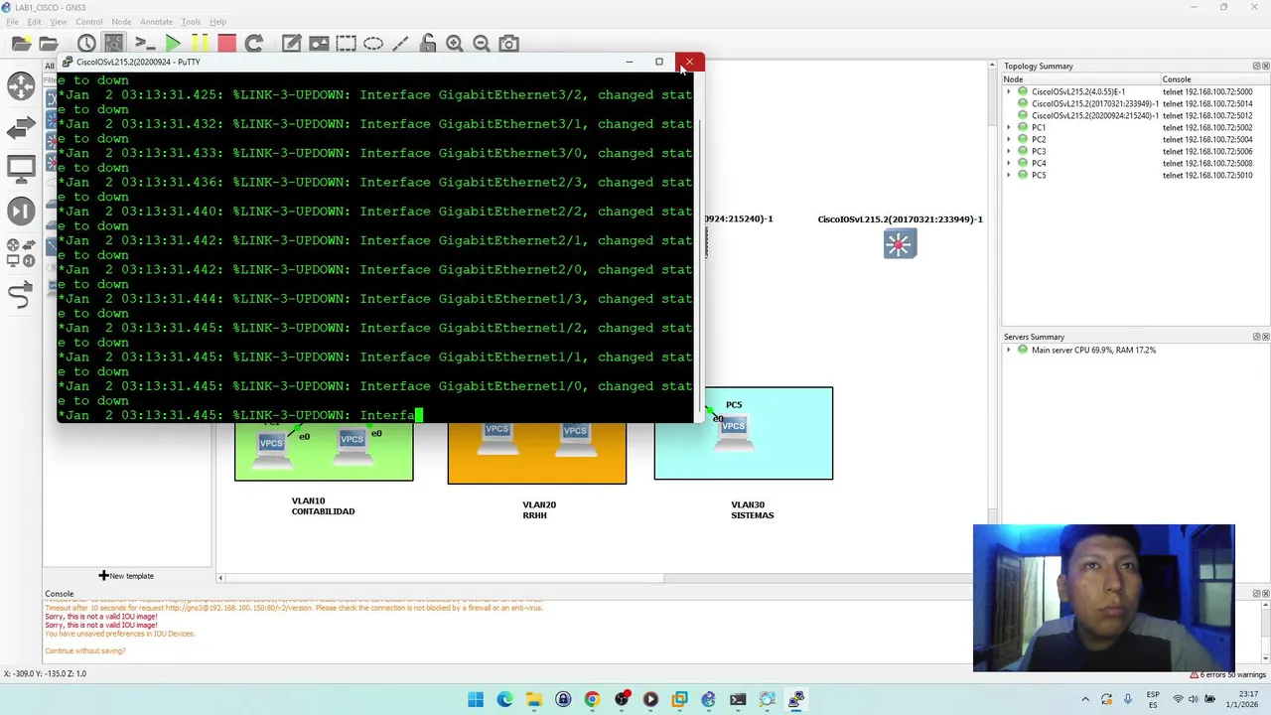This screenshot has width=1271, height=715.
Task: Open the Control menu
Action: click(x=89, y=22)
